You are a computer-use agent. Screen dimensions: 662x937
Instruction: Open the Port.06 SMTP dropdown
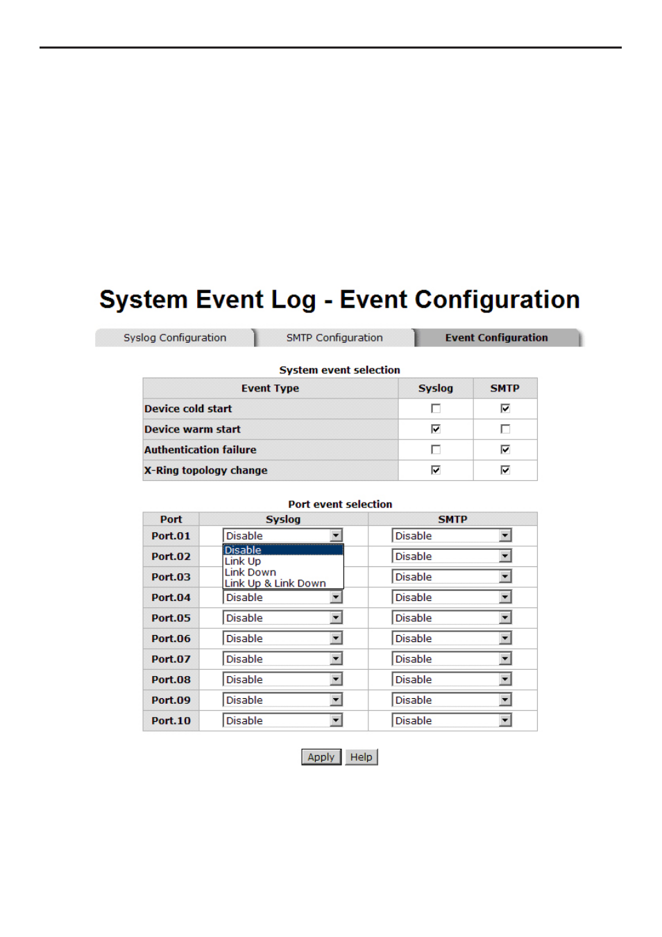point(452,639)
